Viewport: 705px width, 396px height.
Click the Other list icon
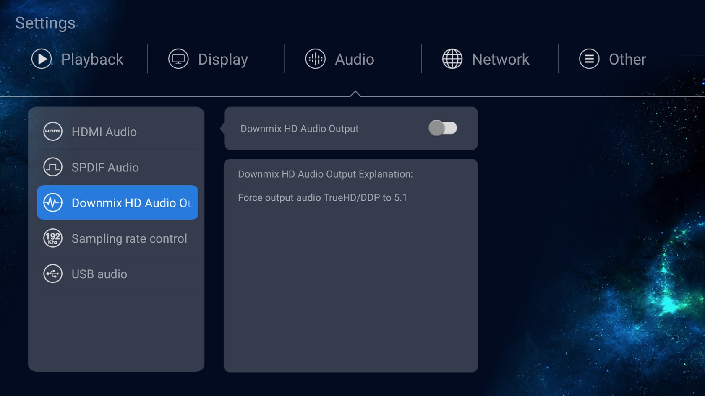pos(589,59)
